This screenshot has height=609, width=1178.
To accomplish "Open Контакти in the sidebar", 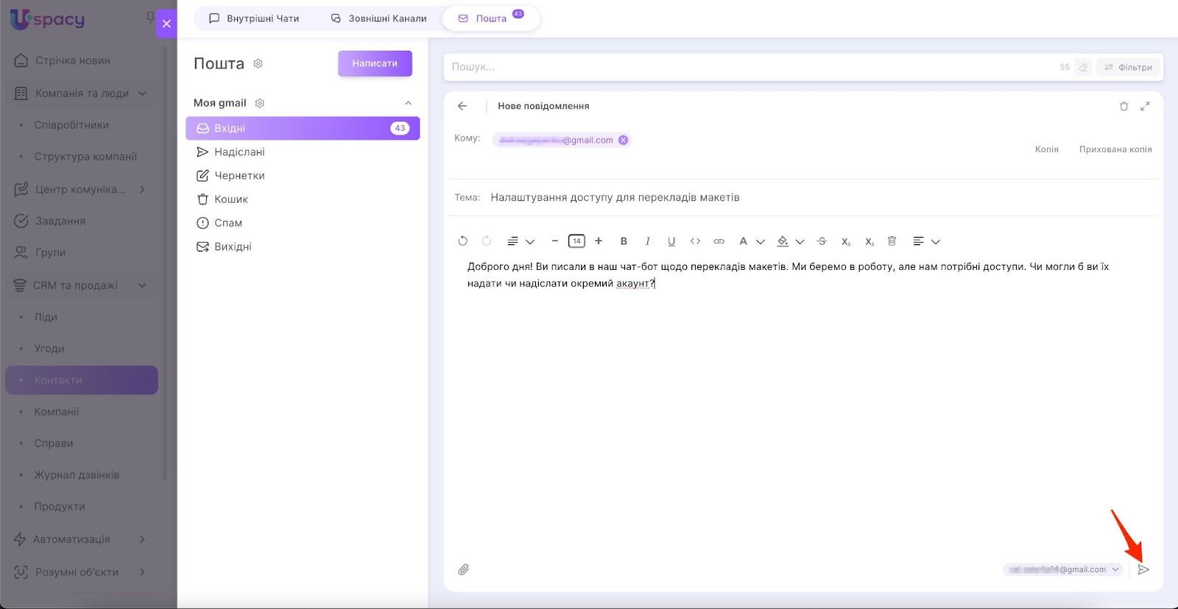I will coord(82,380).
